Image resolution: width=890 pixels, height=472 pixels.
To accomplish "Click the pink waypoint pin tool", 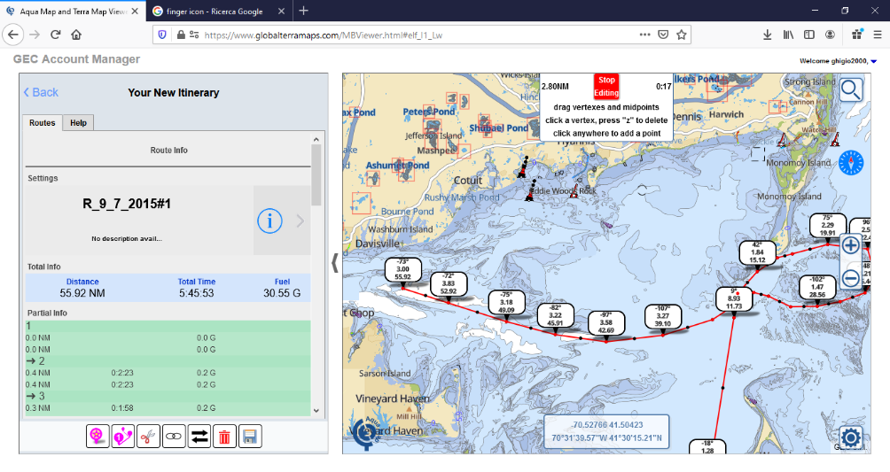I will [x=98, y=437].
